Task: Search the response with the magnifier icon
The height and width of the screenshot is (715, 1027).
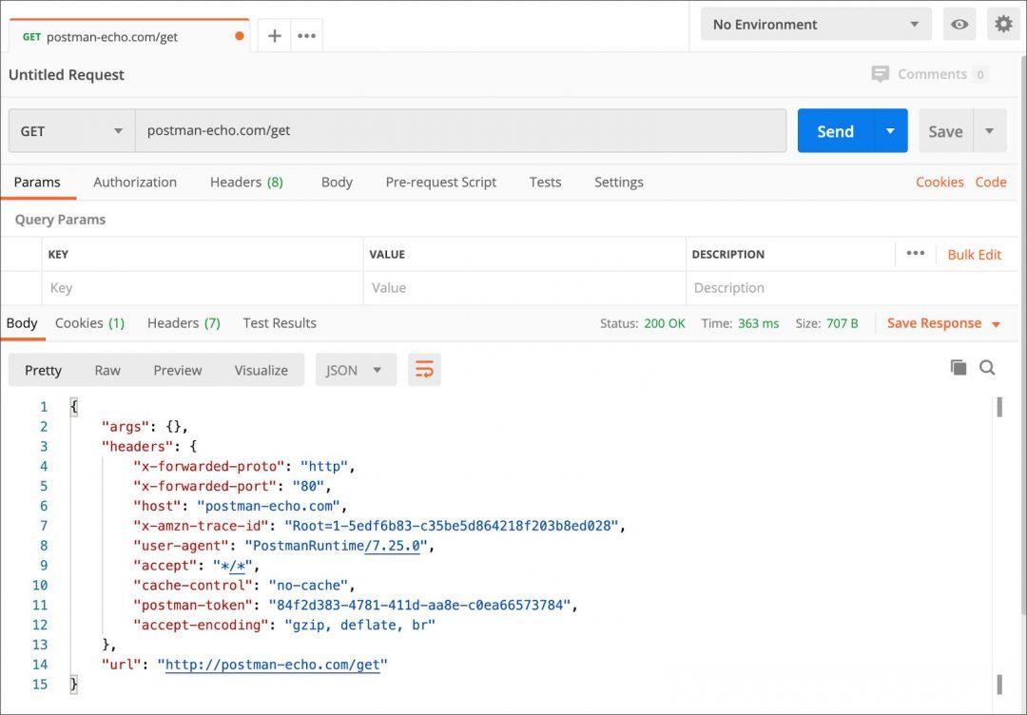Action: [x=988, y=367]
